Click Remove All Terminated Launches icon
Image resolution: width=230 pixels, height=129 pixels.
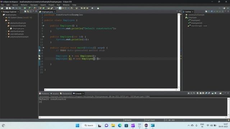(194, 93)
